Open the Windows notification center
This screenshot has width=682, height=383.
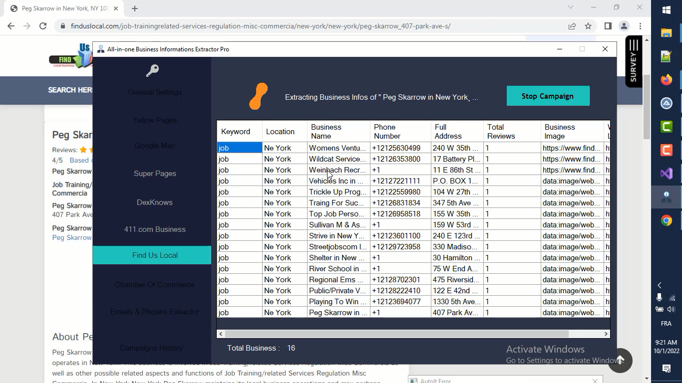pyautogui.click(x=667, y=369)
